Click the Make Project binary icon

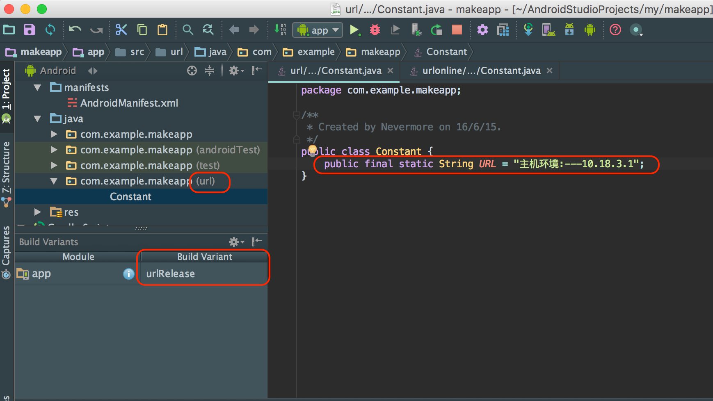280,30
